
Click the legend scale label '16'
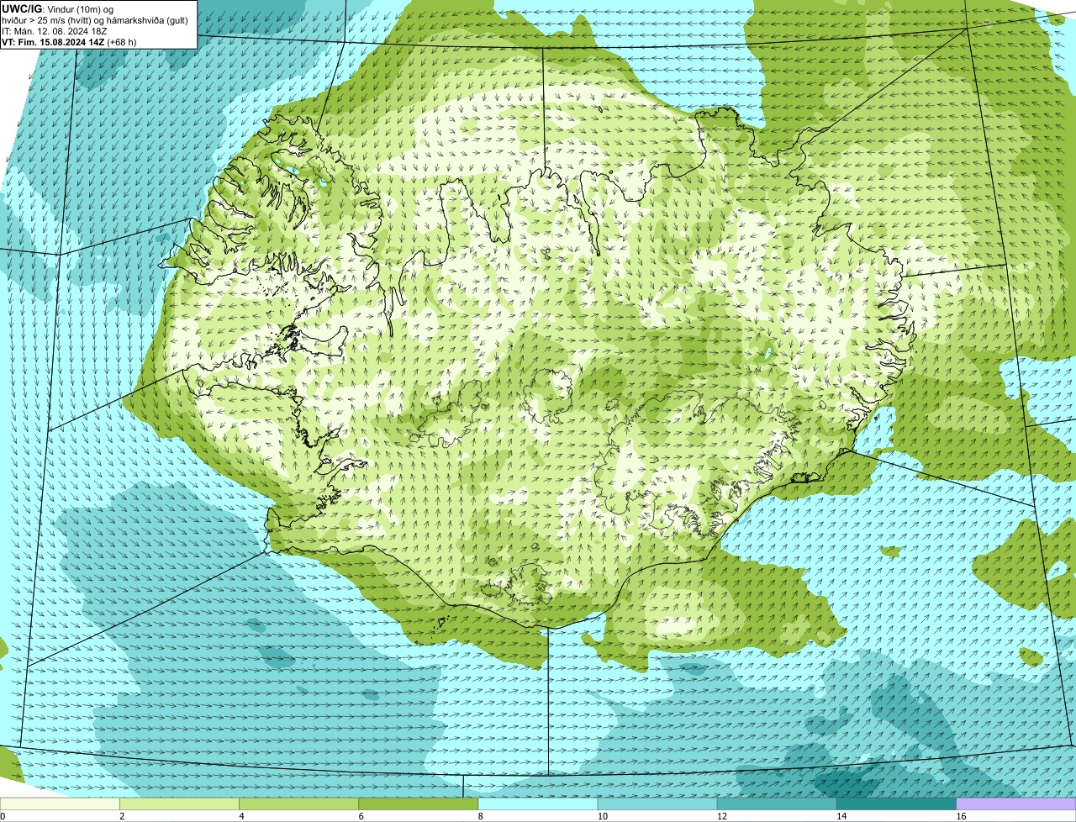960,816
